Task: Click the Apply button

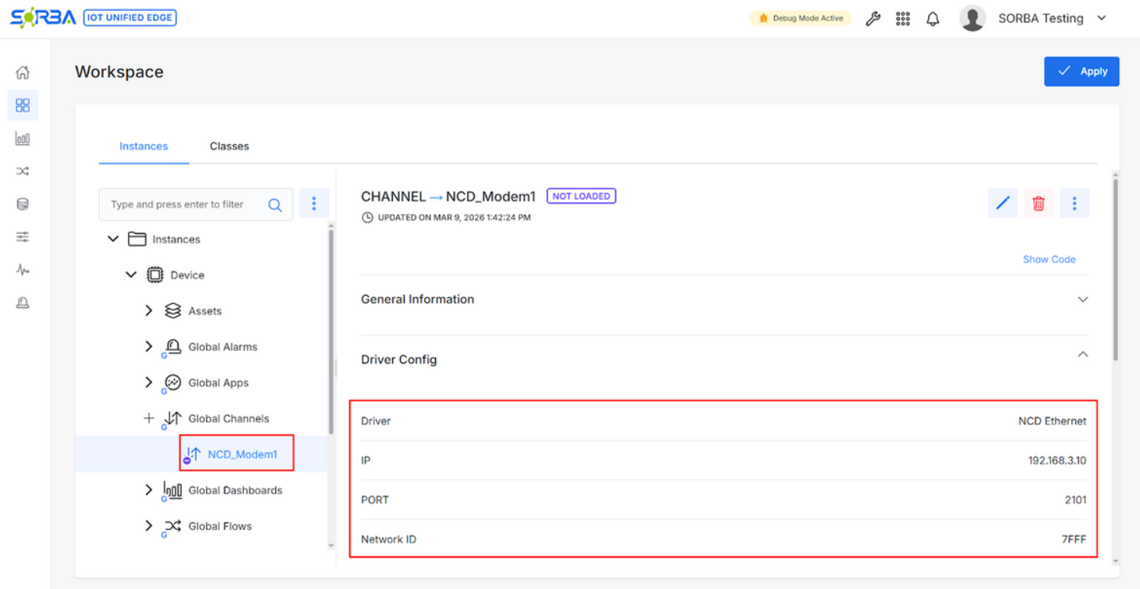Action: (1082, 71)
